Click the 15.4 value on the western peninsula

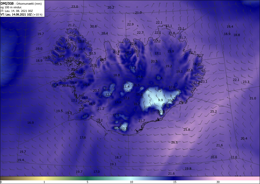[73, 83]
